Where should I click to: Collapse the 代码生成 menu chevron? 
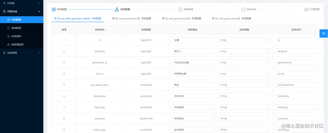coord(39,11)
